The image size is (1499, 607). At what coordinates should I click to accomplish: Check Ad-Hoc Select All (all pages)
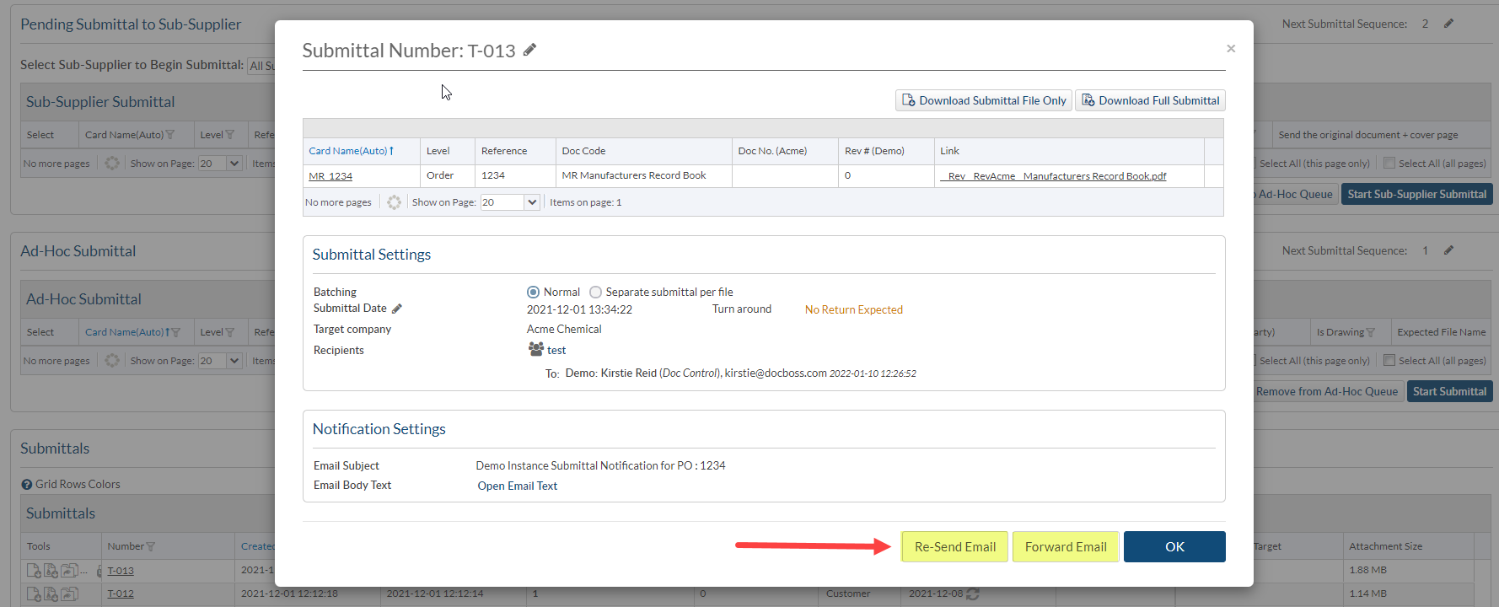[x=1389, y=360]
